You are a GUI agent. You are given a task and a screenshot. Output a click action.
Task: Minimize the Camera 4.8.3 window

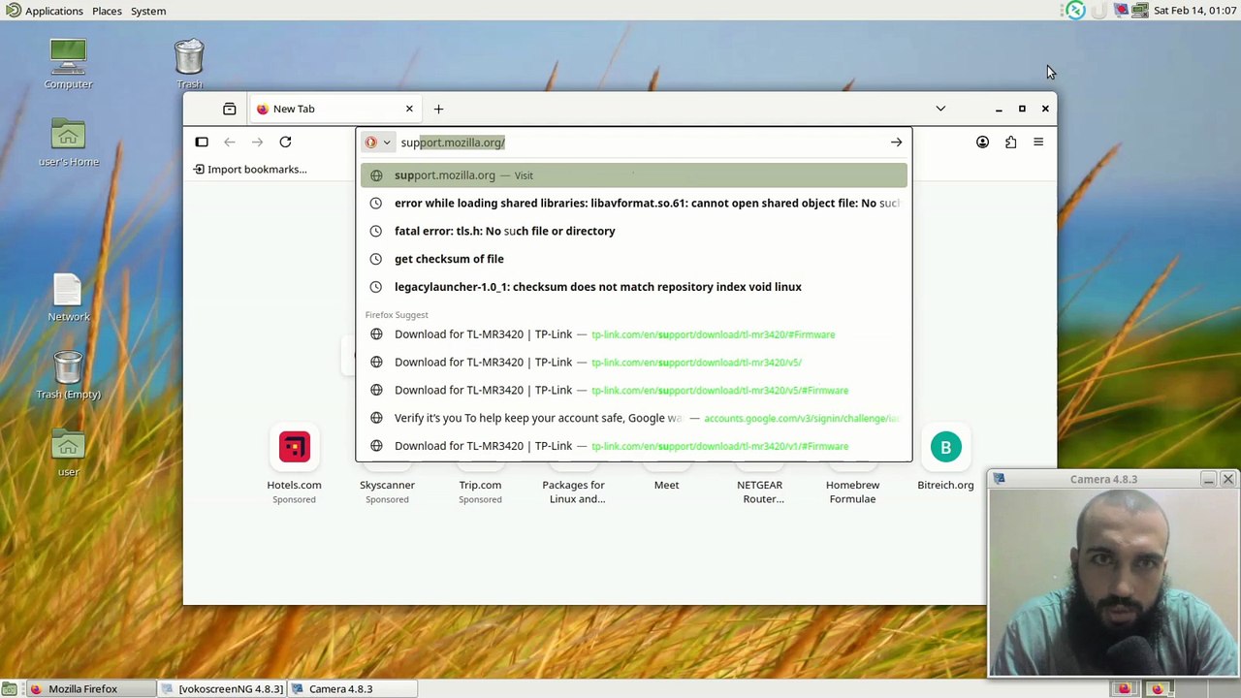point(1208,479)
